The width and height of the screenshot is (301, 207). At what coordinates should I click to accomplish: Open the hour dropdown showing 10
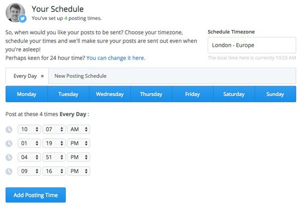[x=29, y=129]
